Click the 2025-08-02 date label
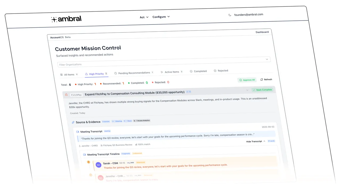The height and width of the screenshot is (184, 341). [268, 127]
